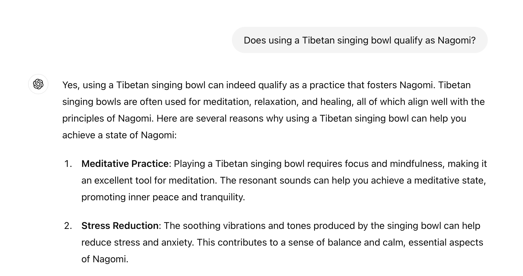Screen dimensions: 523x276
Task: Click the user's Tibetan singing bowl question bubble
Action: coord(360,40)
